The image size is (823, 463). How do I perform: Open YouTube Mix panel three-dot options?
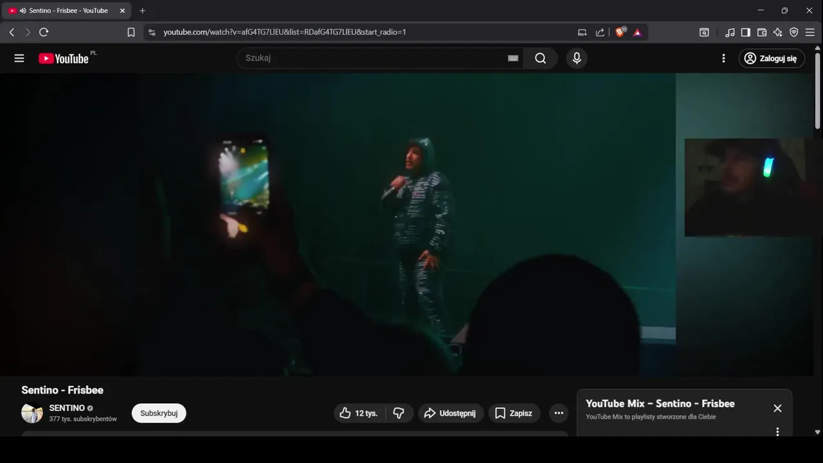777,431
